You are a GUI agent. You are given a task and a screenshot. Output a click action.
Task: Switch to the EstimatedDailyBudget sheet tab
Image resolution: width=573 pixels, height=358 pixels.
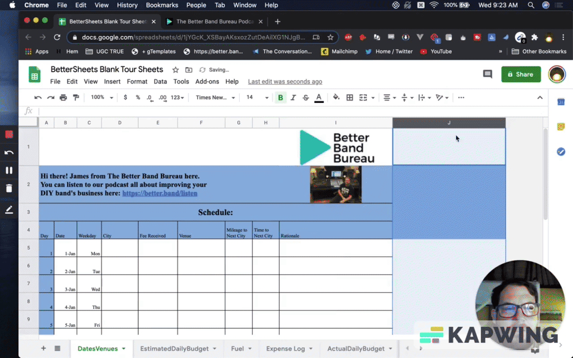coord(175,349)
